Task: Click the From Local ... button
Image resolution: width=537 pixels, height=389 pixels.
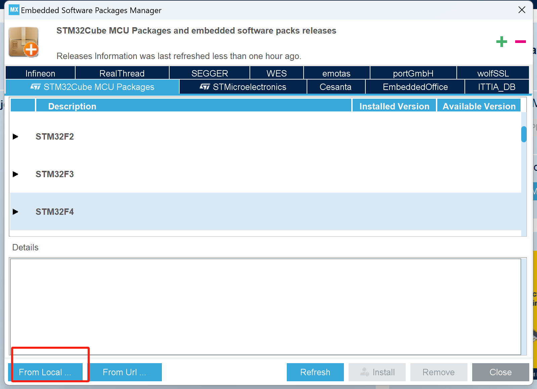Action: 45,372
